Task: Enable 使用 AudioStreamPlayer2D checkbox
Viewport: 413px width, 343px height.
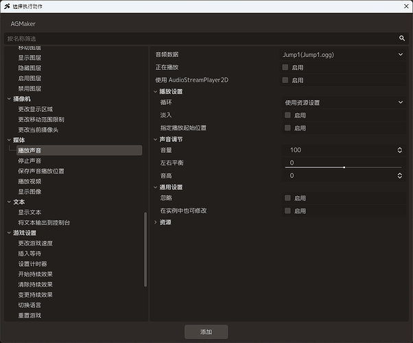Action: click(x=285, y=80)
